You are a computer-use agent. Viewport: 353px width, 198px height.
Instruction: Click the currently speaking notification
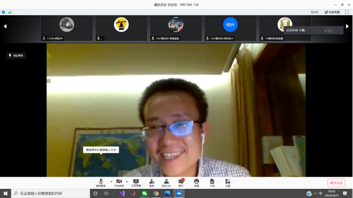point(313,30)
